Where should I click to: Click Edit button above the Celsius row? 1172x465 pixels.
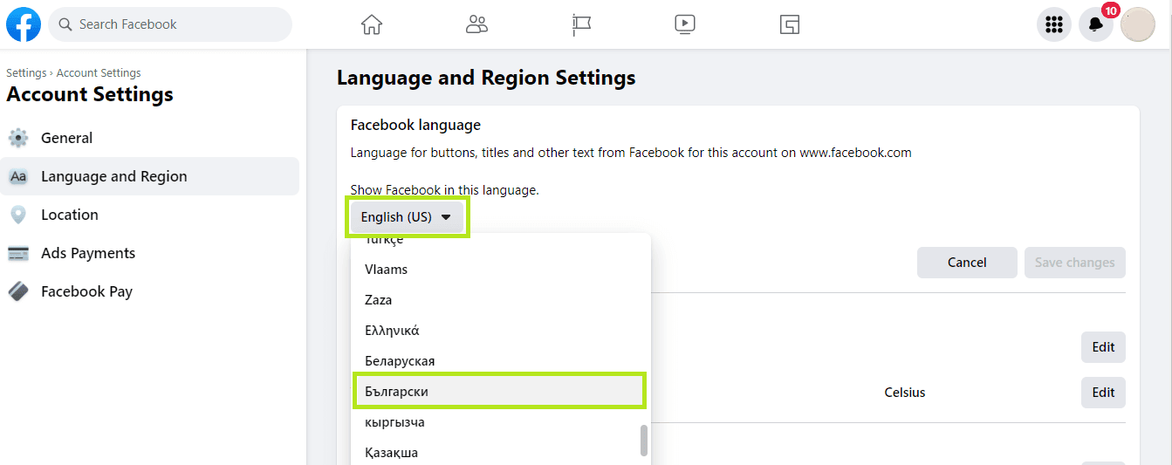tap(1103, 347)
